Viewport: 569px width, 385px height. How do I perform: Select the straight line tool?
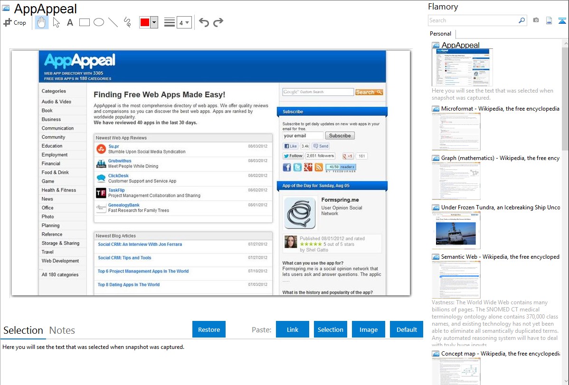(113, 22)
